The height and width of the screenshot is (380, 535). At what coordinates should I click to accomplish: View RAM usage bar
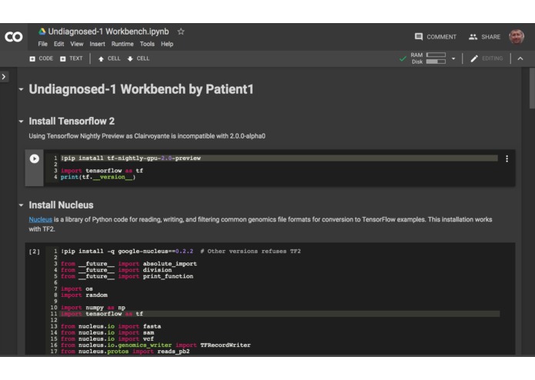click(436, 55)
